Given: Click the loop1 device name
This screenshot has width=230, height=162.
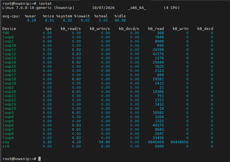Looking at the screenshot, I should point(8,41).
